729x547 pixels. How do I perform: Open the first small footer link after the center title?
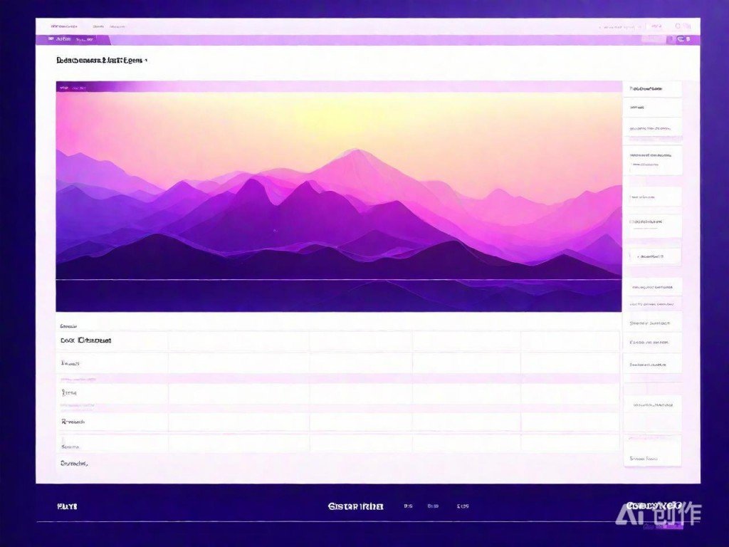pyautogui.click(x=408, y=506)
